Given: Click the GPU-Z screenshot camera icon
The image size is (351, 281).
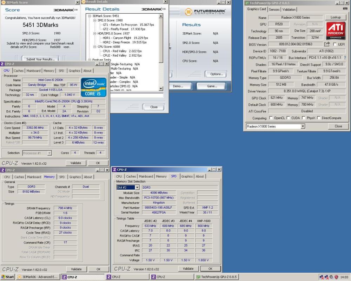Looking at the screenshot, I should point(345,8).
